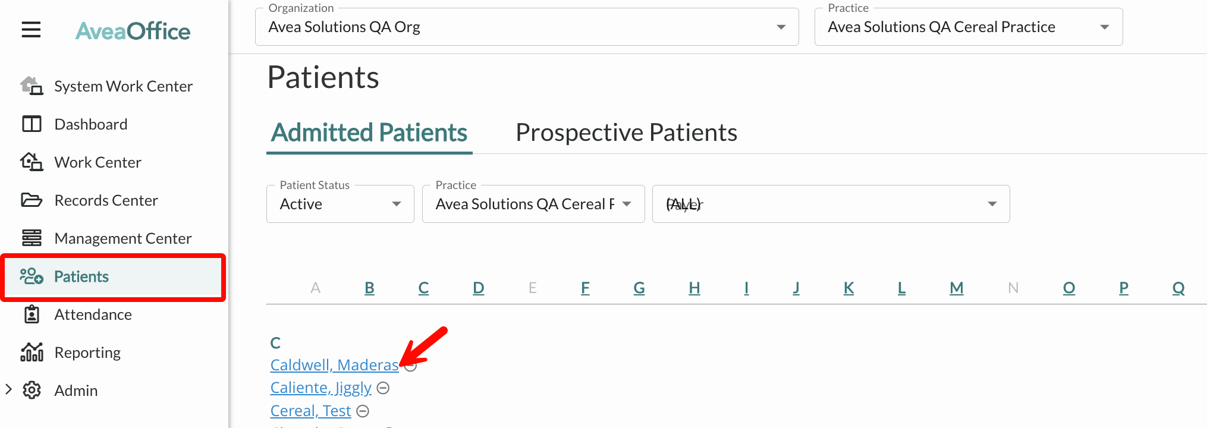1207x428 pixels.
Task: Select the Admitted Patients tab
Action: pos(369,133)
